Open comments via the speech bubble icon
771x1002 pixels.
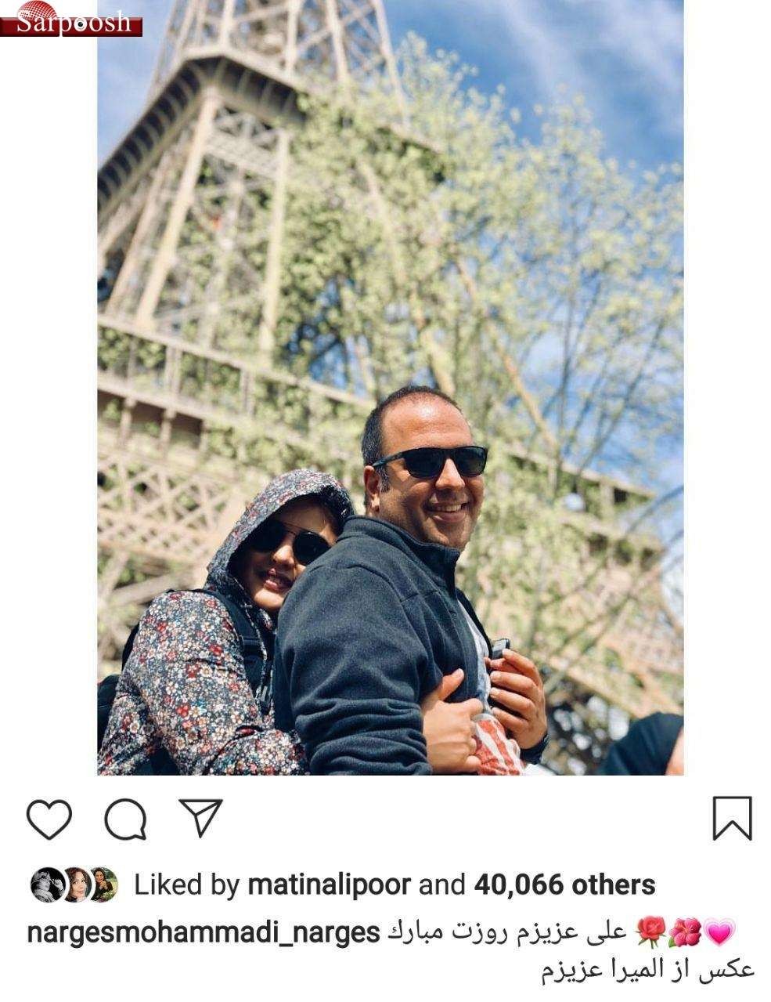pos(125,820)
